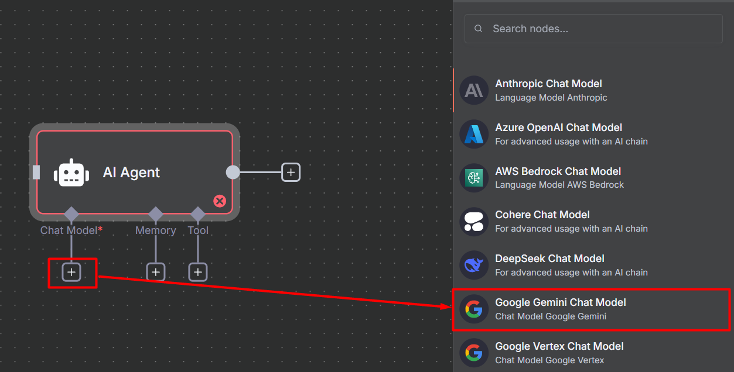Select Google Vertex Chat Model from the list
Image resolution: width=734 pixels, height=372 pixels.
pos(593,353)
